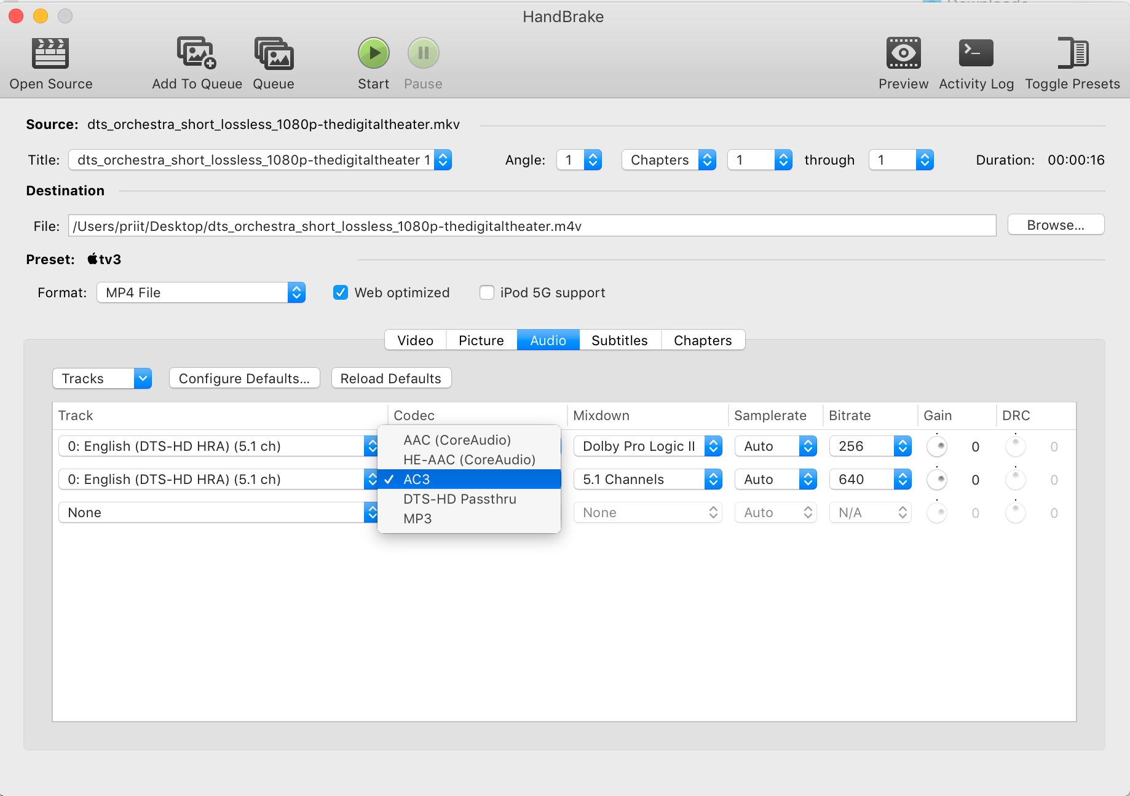The width and height of the screenshot is (1130, 796).
Task: Open the Chapters range type dropdown
Action: 669,160
